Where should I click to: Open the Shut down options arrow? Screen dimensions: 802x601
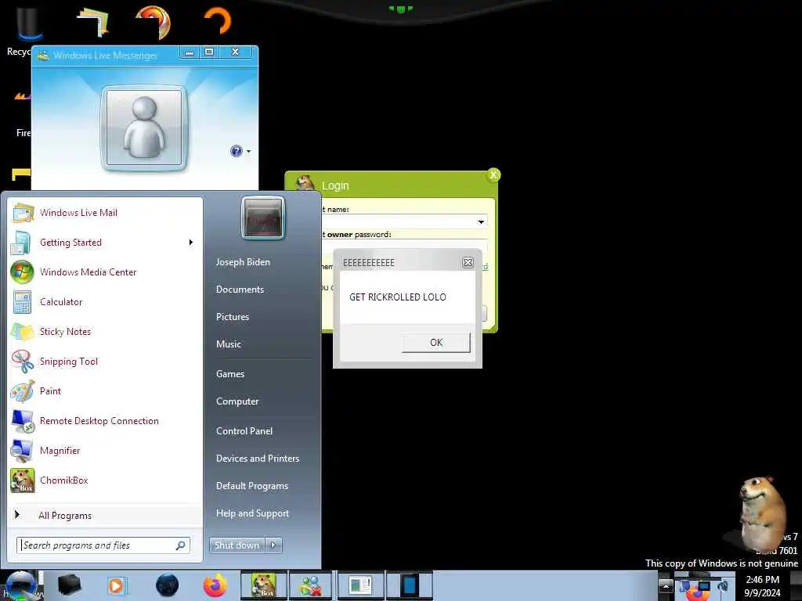[x=273, y=545]
